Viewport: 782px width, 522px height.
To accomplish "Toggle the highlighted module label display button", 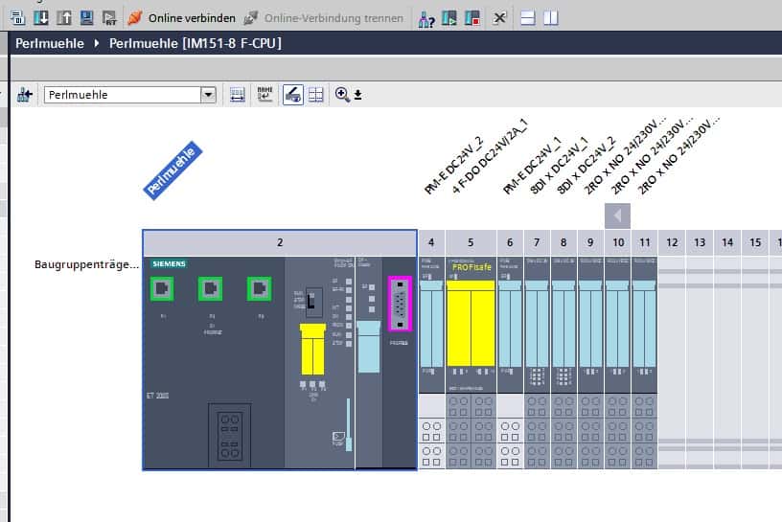I will point(293,94).
